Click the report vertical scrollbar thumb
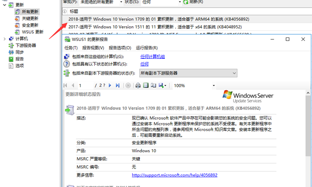Viewport: 312px width, 187px height. [x=308, y=126]
